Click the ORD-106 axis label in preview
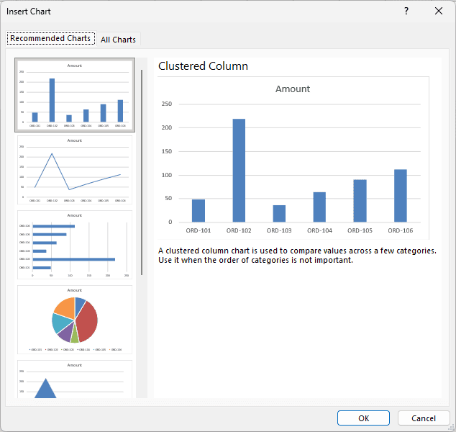Viewport: 456px width, 432px height. pyautogui.click(x=400, y=230)
